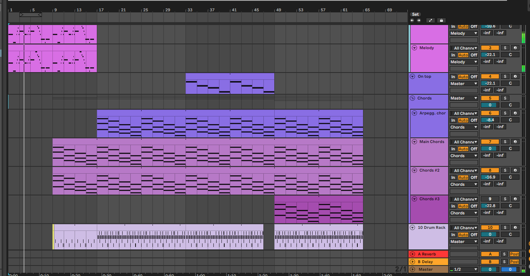
Task: Click the Set locator button
Action: [x=416, y=15]
